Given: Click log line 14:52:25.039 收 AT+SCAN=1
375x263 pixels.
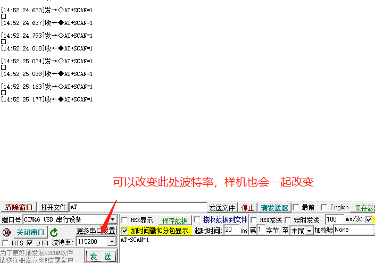Looking at the screenshot, I should [x=47, y=74].
